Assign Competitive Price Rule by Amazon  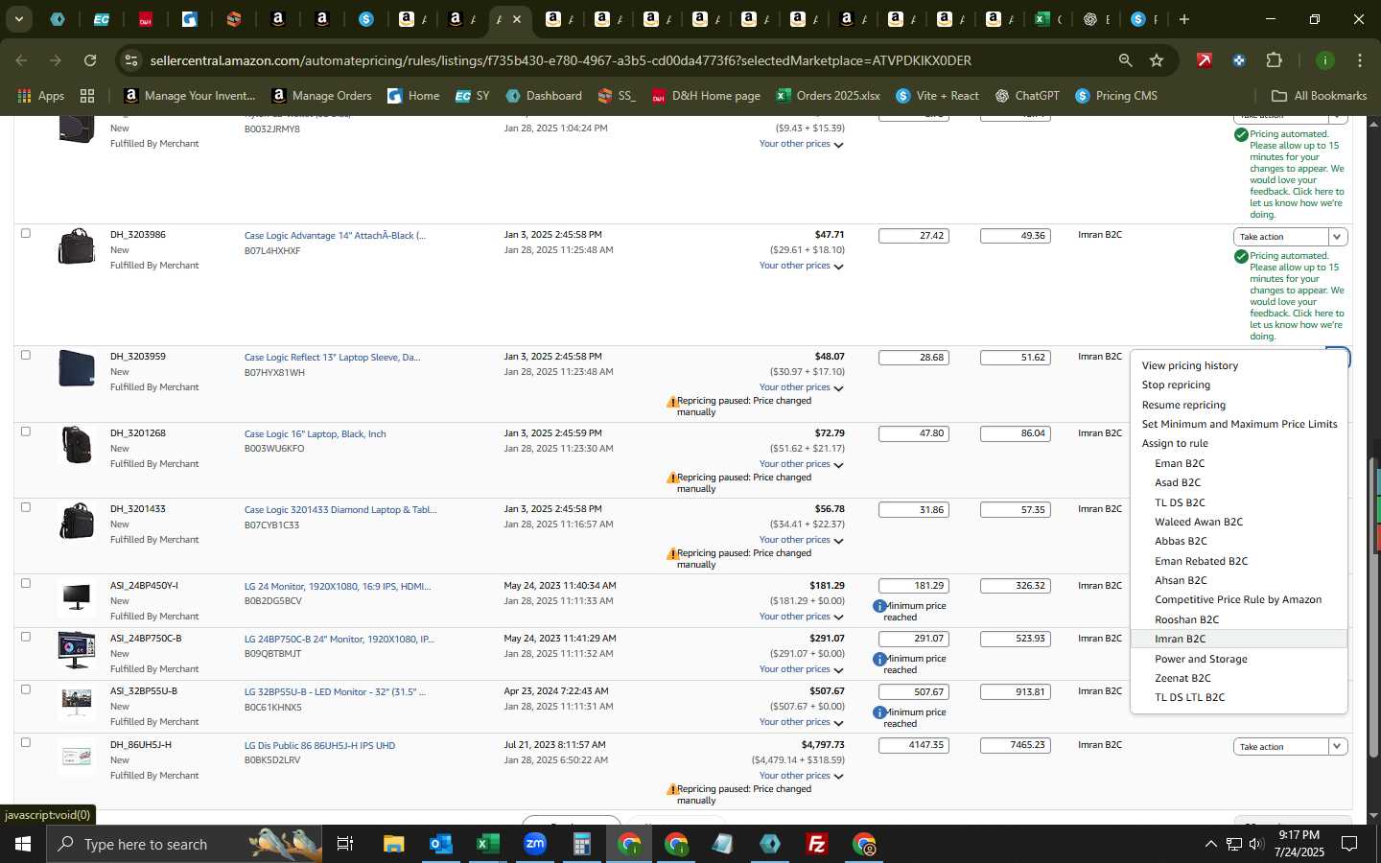1238,599
